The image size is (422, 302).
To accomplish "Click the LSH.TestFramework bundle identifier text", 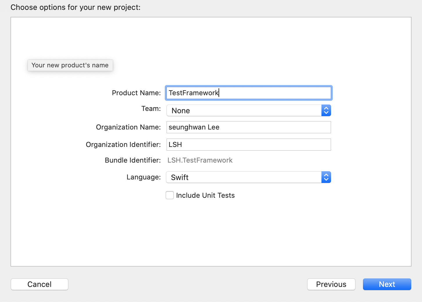I will 200,160.
